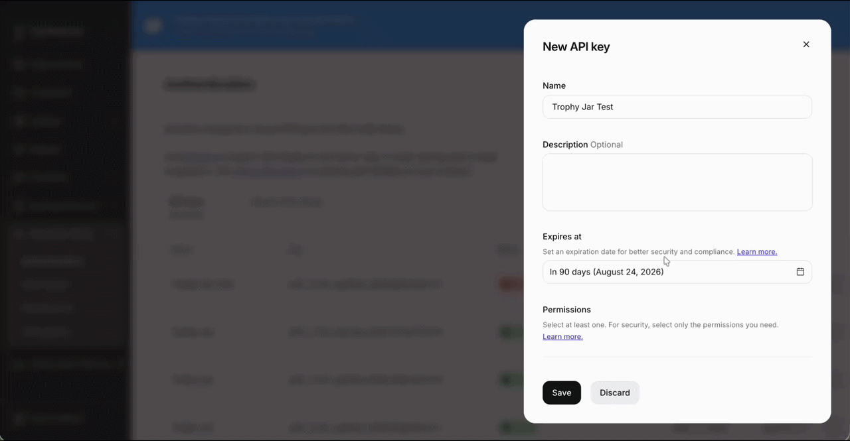Open Learn more link about expiration dates
This screenshot has height=441, width=850.
(757, 252)
